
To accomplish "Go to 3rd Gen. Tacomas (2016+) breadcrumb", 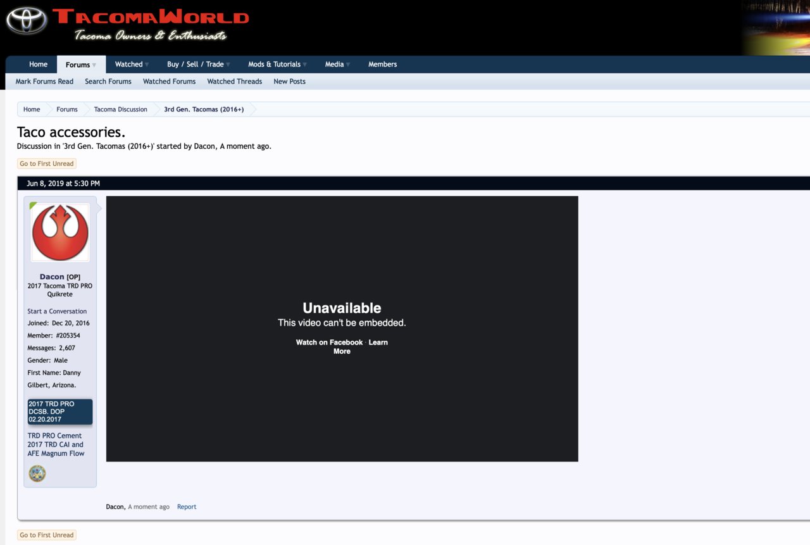I will coord(204,110).
